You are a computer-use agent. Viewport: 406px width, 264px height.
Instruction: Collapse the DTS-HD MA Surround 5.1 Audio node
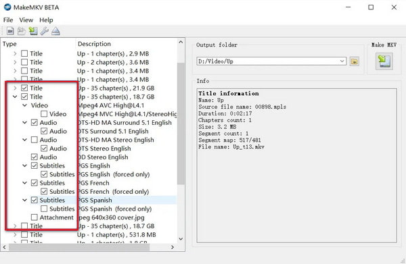point(24,122)
